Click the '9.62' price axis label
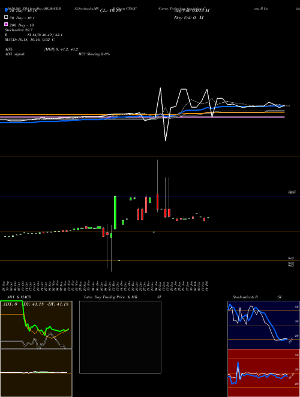Image resolution: width=300 pixels, height=397 pixels. (291, 259)
